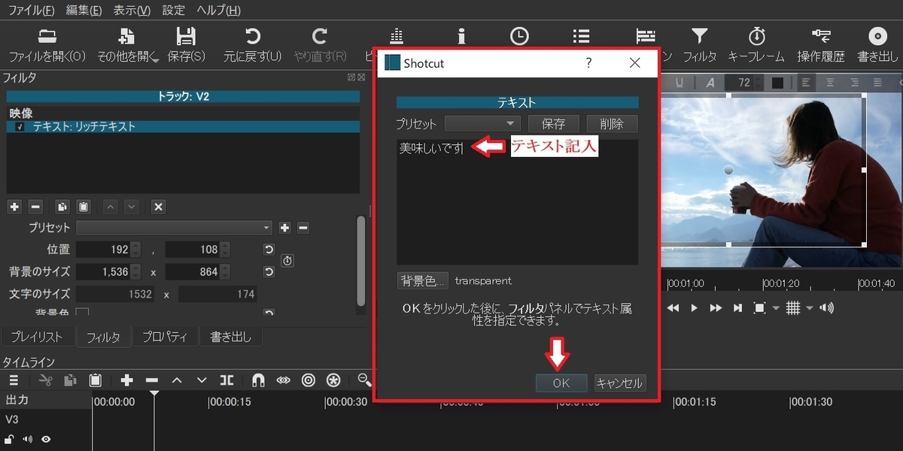Switch to the プロパティ tab

(x=165, y=336)
